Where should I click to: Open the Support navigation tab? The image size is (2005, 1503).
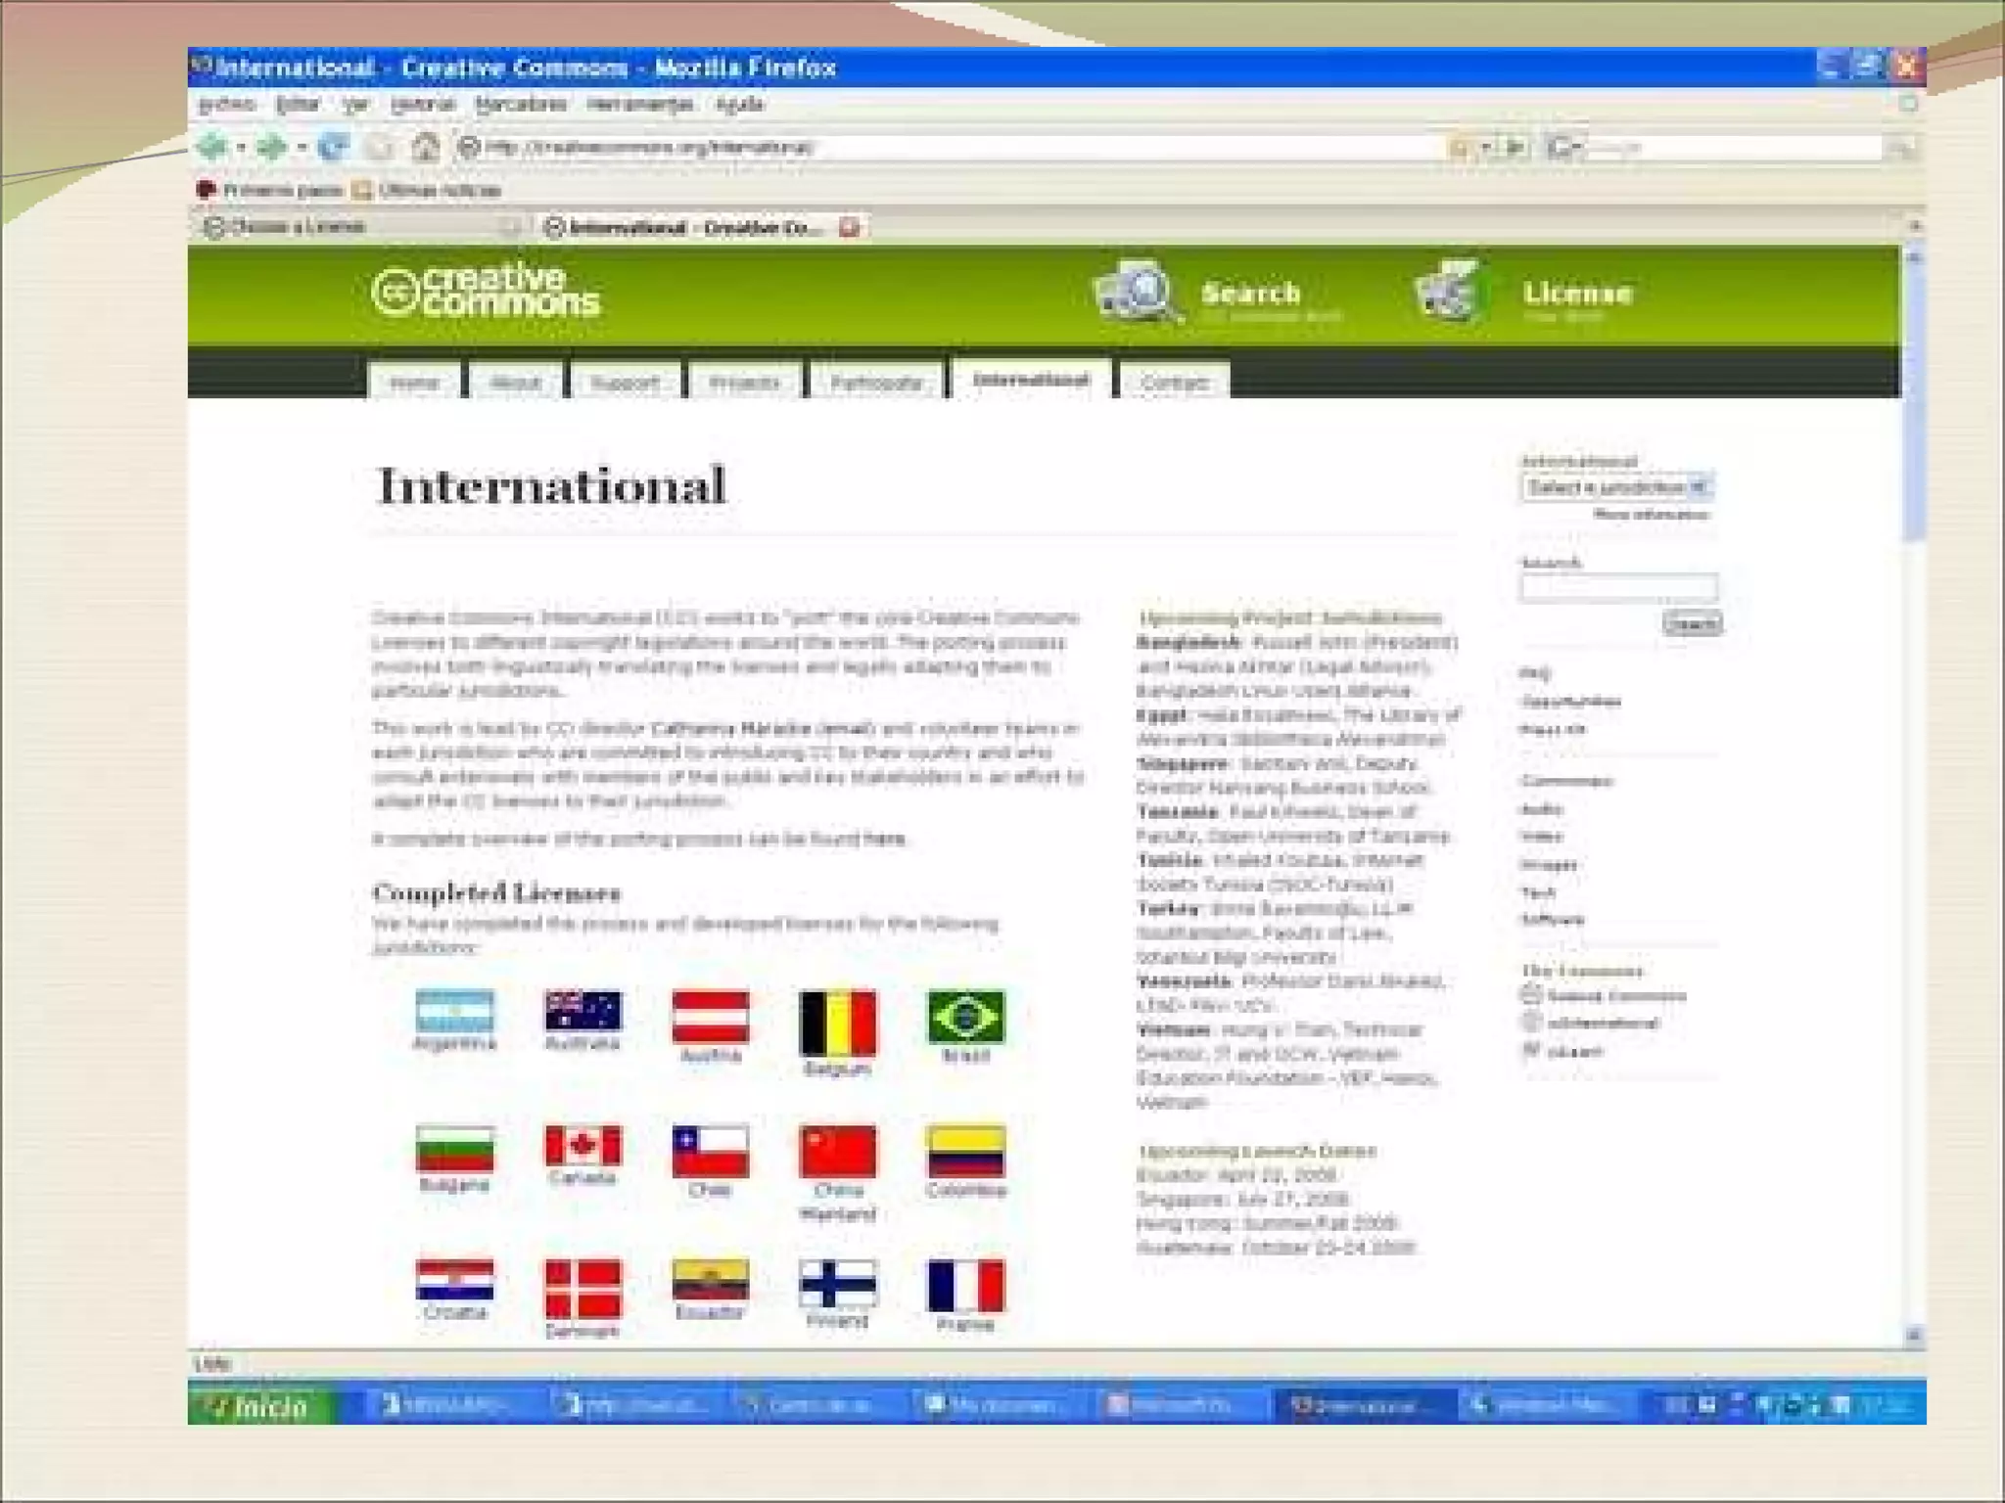click(x=625, y=383)
